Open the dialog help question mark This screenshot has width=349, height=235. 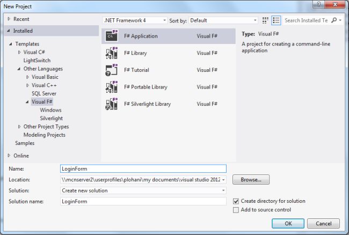click(x=319, y=4)
